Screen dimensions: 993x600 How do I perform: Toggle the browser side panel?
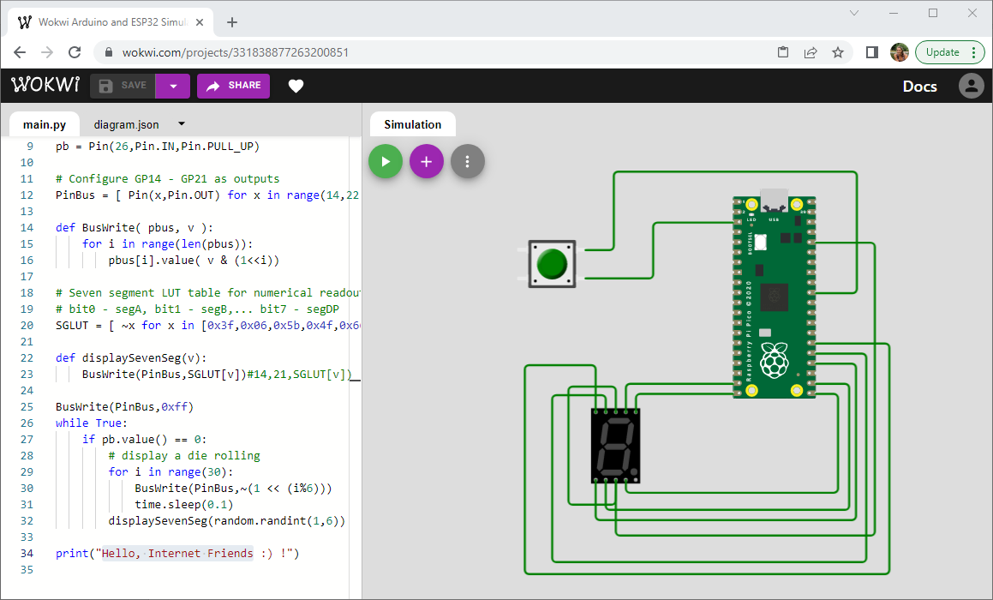(871, 52)
